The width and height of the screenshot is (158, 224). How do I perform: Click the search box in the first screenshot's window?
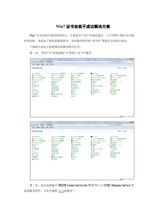pyautogui.click(x=124, y=62)
